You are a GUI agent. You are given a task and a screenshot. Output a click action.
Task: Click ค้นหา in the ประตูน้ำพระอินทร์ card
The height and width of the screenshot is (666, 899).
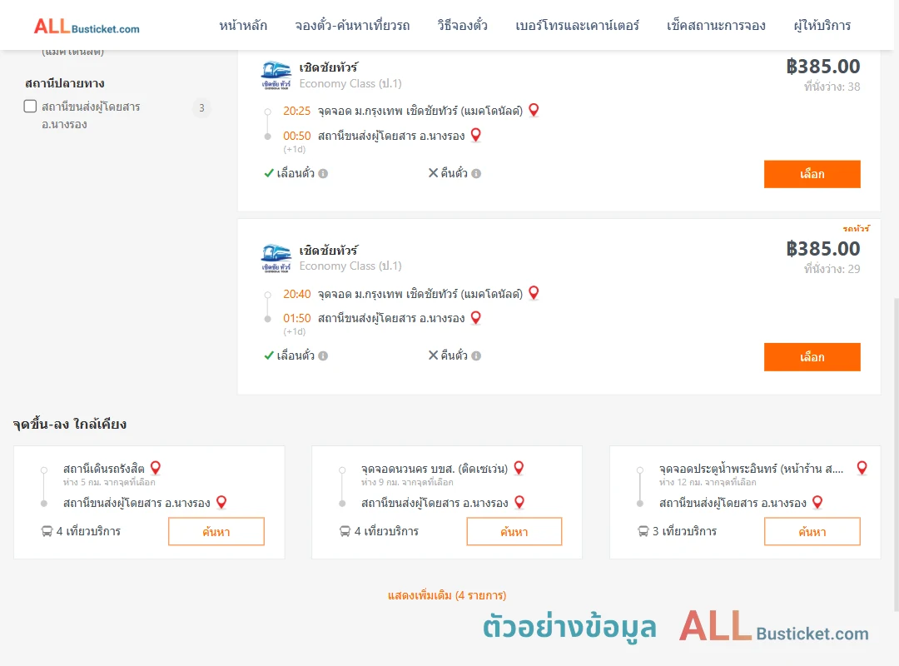click(812, 531)
